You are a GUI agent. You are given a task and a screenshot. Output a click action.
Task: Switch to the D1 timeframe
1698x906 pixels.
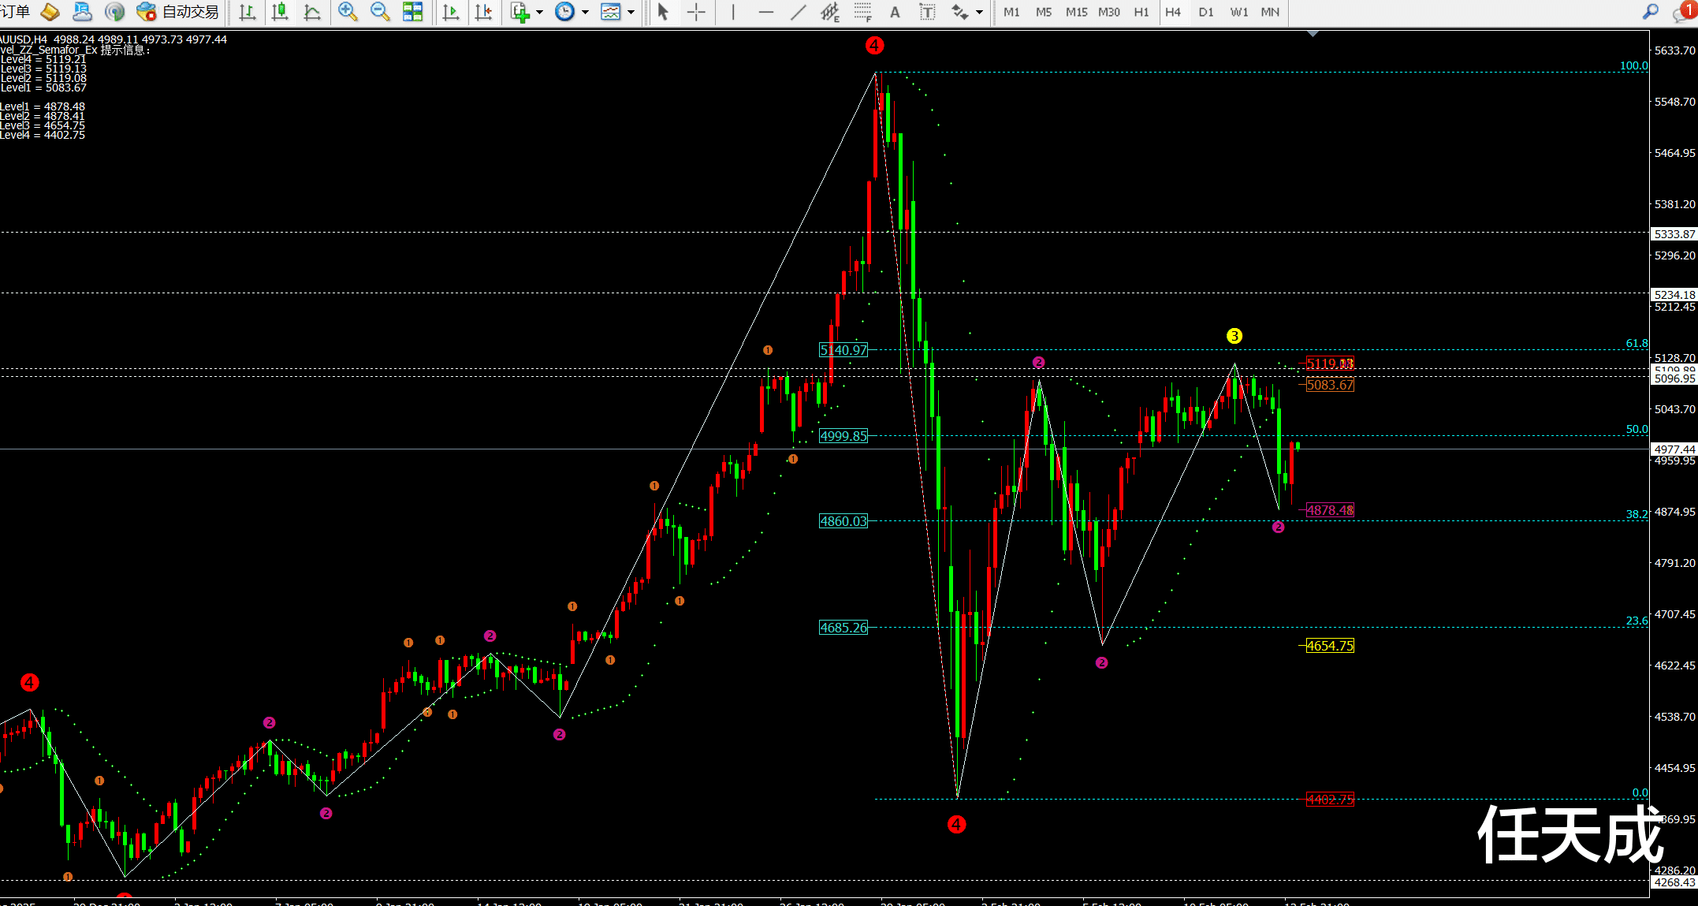click(x=1205, y=12)
